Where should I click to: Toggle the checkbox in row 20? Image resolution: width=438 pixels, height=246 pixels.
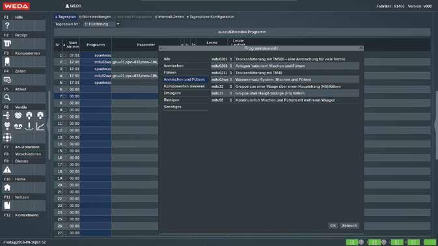click(x=64, y=185)
